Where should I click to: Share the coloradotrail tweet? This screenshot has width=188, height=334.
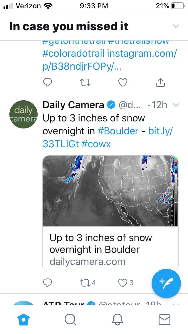160,82
